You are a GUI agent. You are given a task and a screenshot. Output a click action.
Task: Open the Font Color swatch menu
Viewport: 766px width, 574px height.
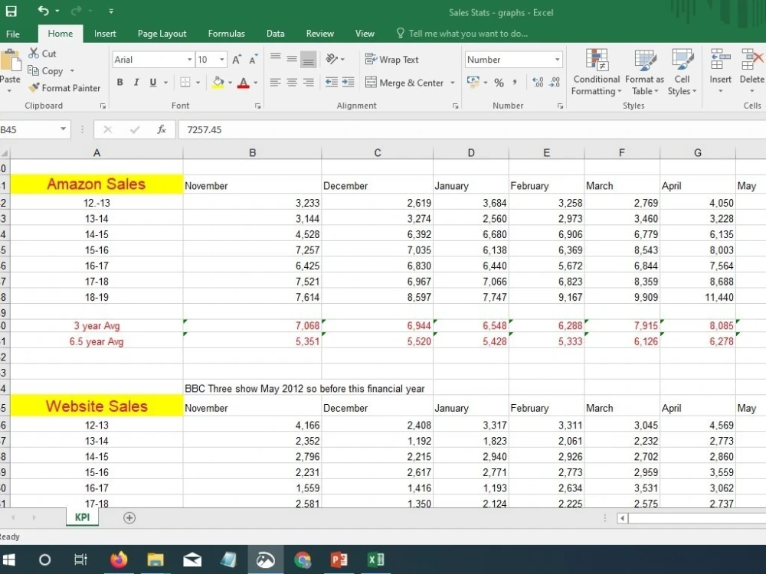pyautogui.click(x=255, y=83)
